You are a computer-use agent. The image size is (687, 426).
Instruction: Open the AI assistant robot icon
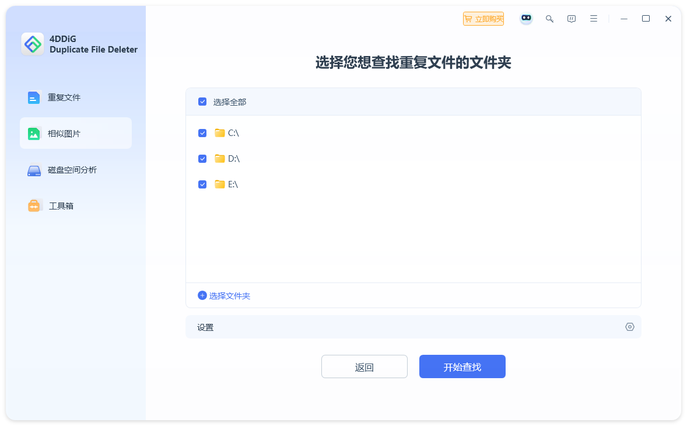(525, 18)
